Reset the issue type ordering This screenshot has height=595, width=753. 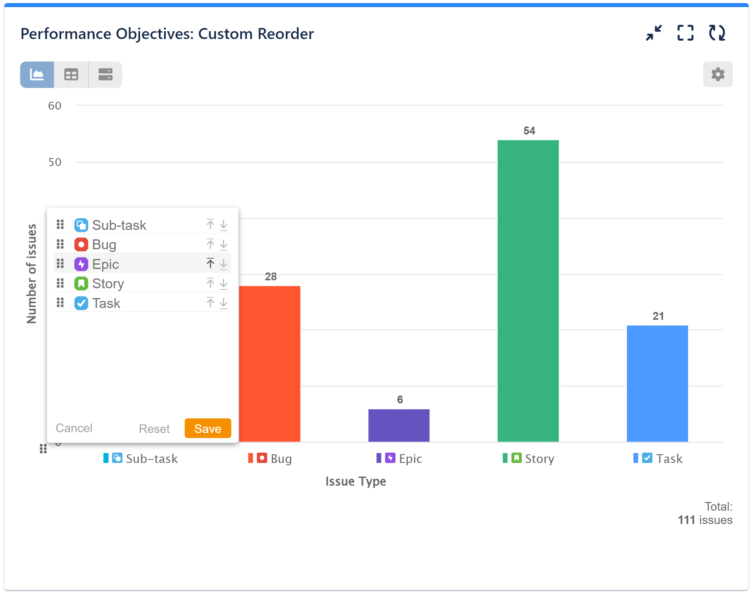click(154, 428)
